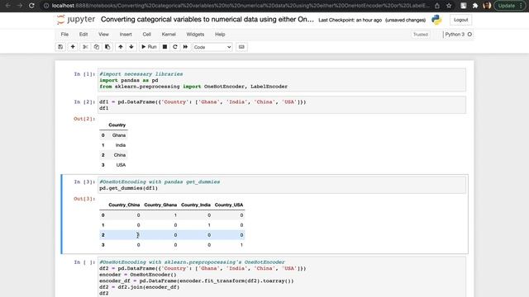Open the Cell menu
Viewport: 529px width, 297px height.
[147, 35]
